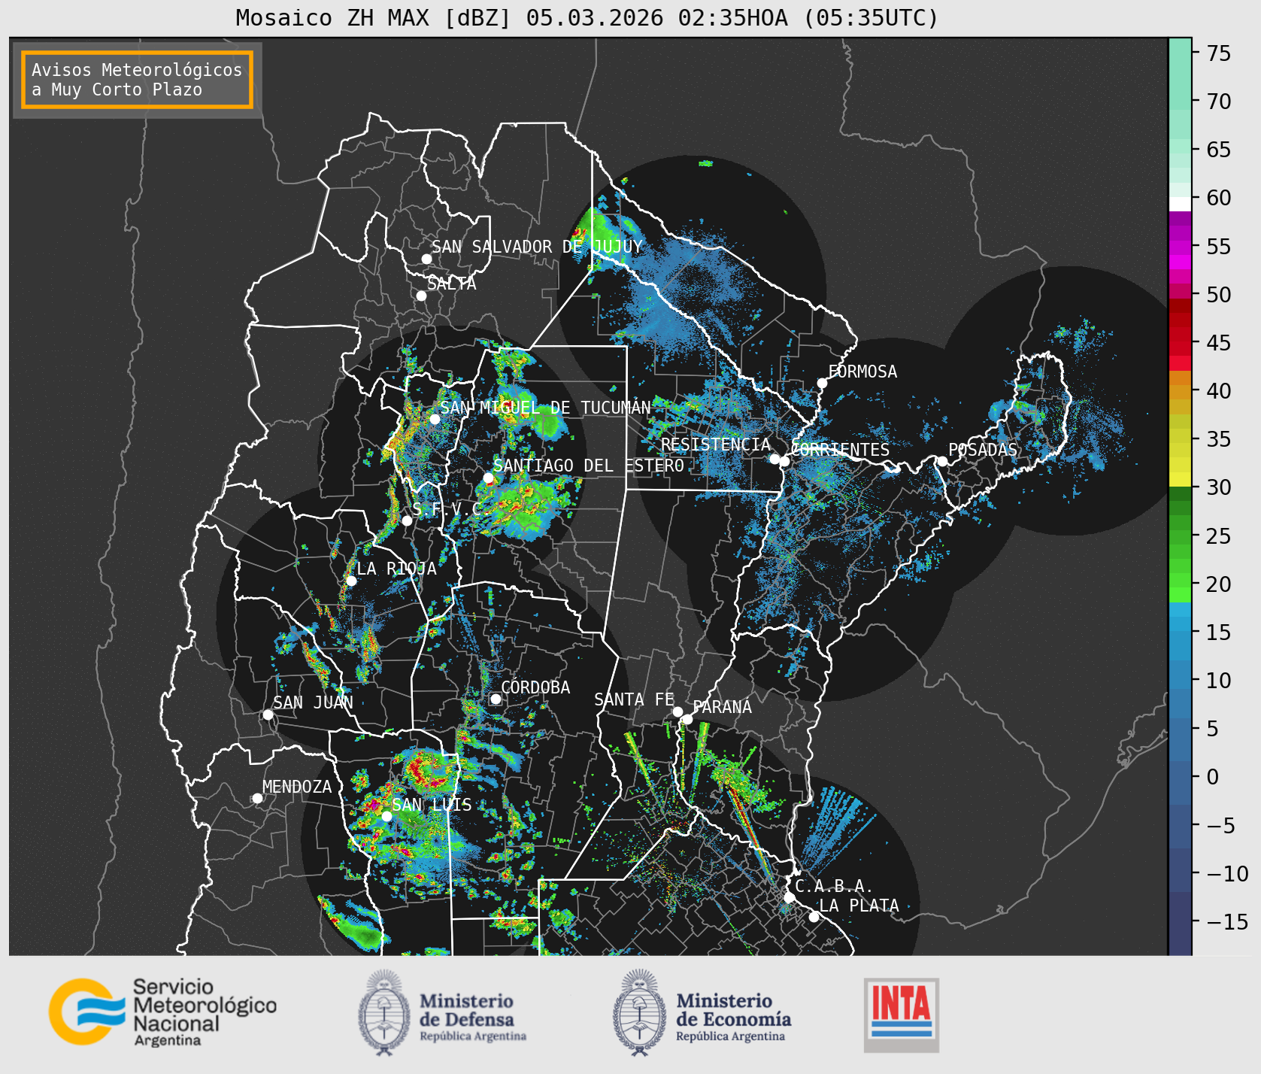Click the Córdoba marker dot
The height and width of the screenshot is (1074, 1261).
pos(496,699)
